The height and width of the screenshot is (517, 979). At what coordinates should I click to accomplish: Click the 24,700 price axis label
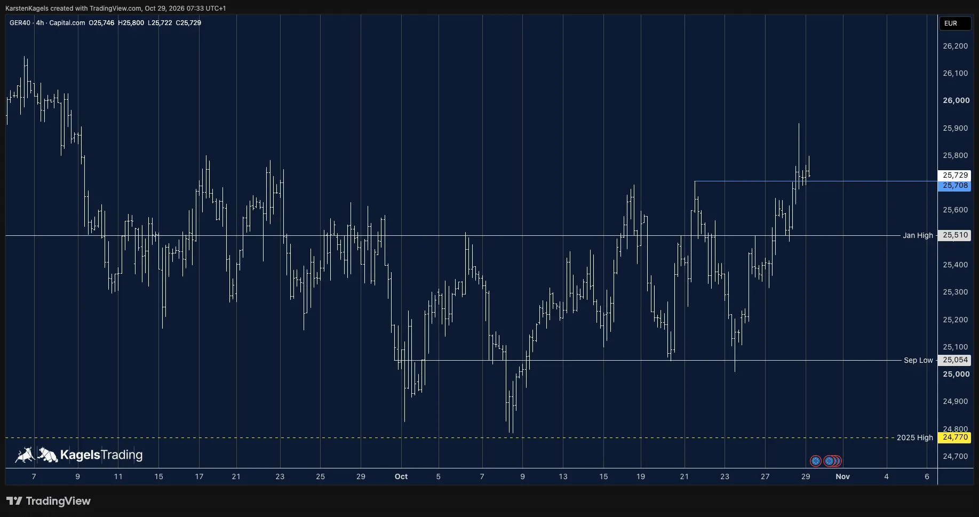click(x=955, y=456)
